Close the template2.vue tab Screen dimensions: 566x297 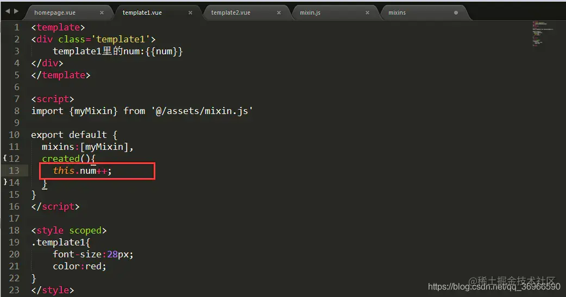279,12
